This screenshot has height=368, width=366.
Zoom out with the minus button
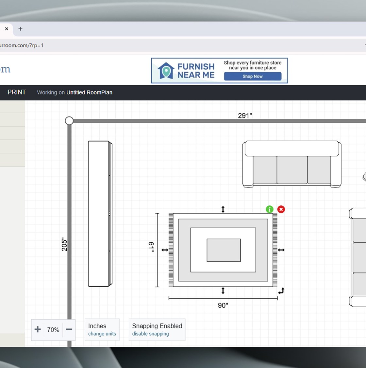tap(69, 329)
